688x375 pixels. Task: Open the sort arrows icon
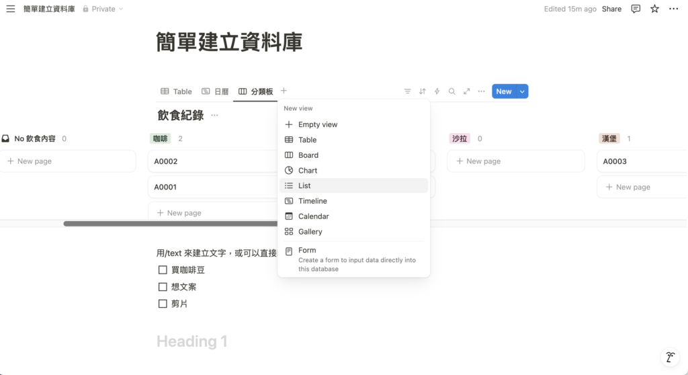point(423,91)
